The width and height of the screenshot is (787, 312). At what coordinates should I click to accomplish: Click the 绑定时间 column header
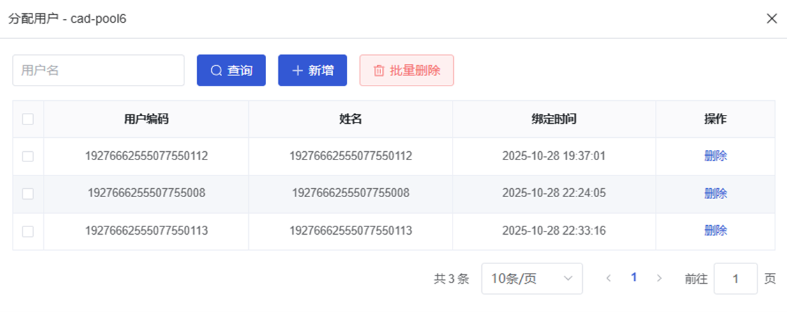point(554,119)
